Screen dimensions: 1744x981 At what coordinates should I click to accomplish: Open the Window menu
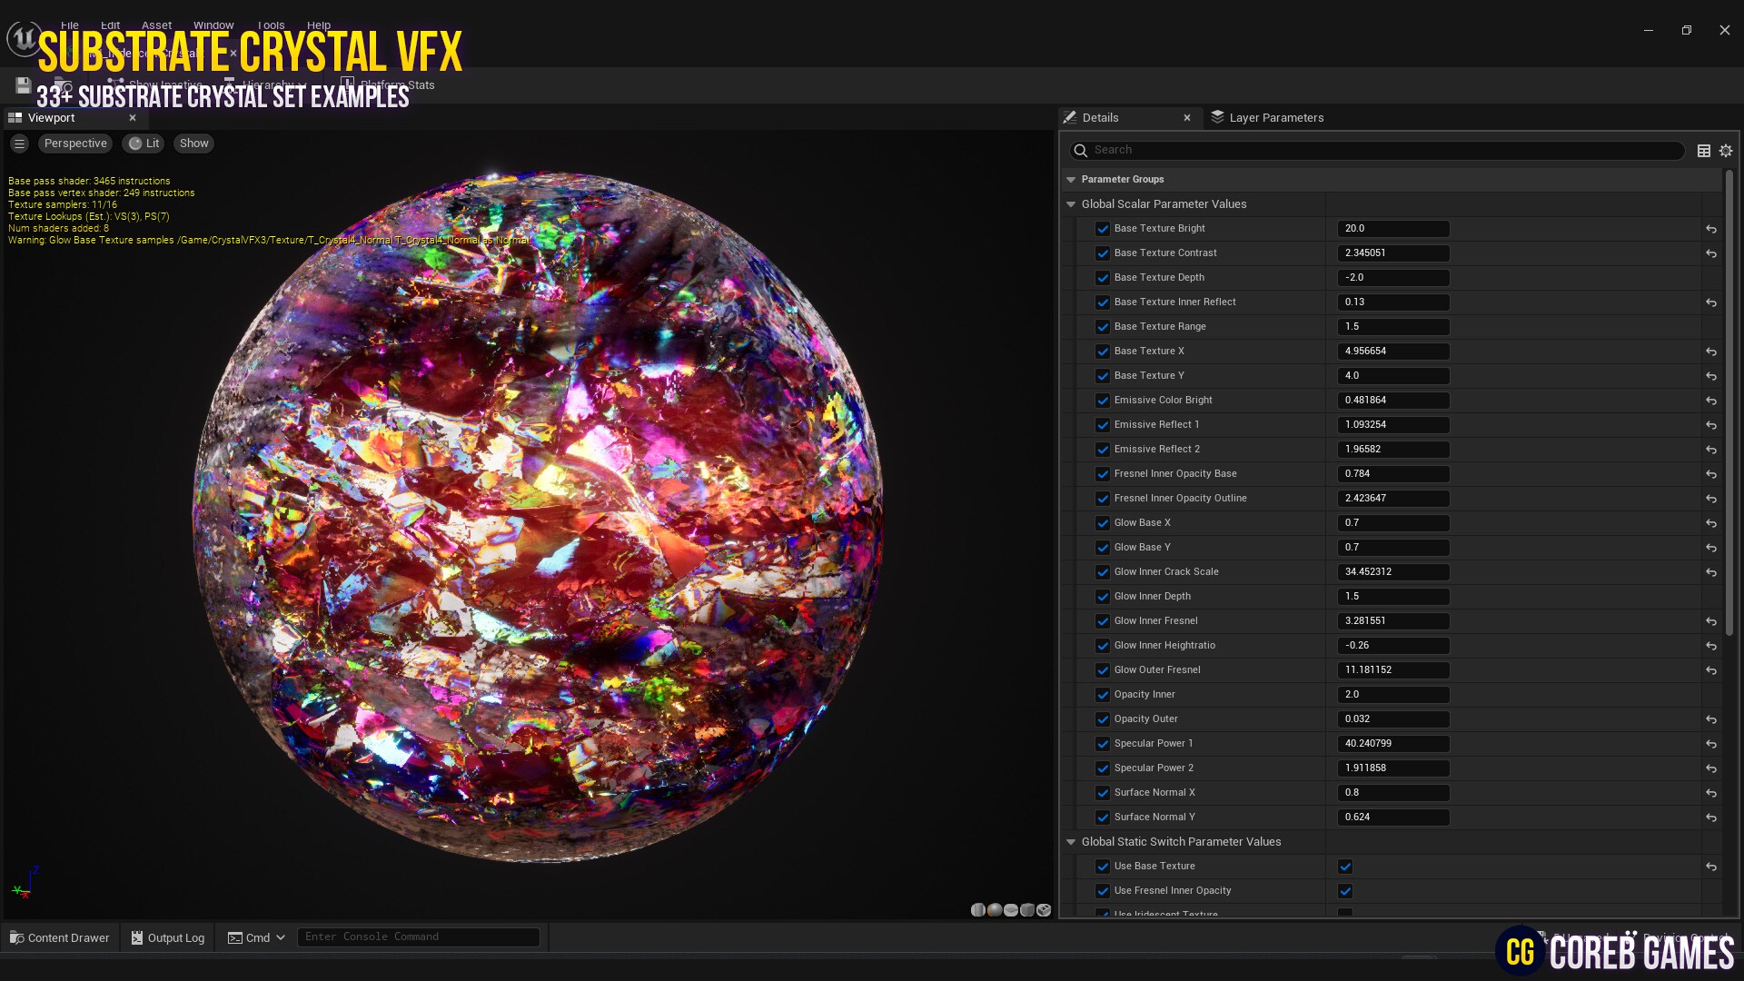[213, 25]
